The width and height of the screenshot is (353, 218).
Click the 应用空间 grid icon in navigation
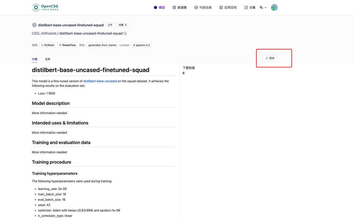[221, 7]
